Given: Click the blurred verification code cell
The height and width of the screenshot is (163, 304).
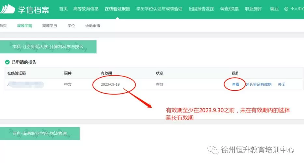Looking at the screenshot, I should [x=26, y=84].
